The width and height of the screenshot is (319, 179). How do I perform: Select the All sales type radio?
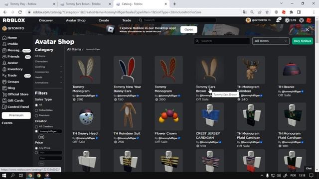36,105
